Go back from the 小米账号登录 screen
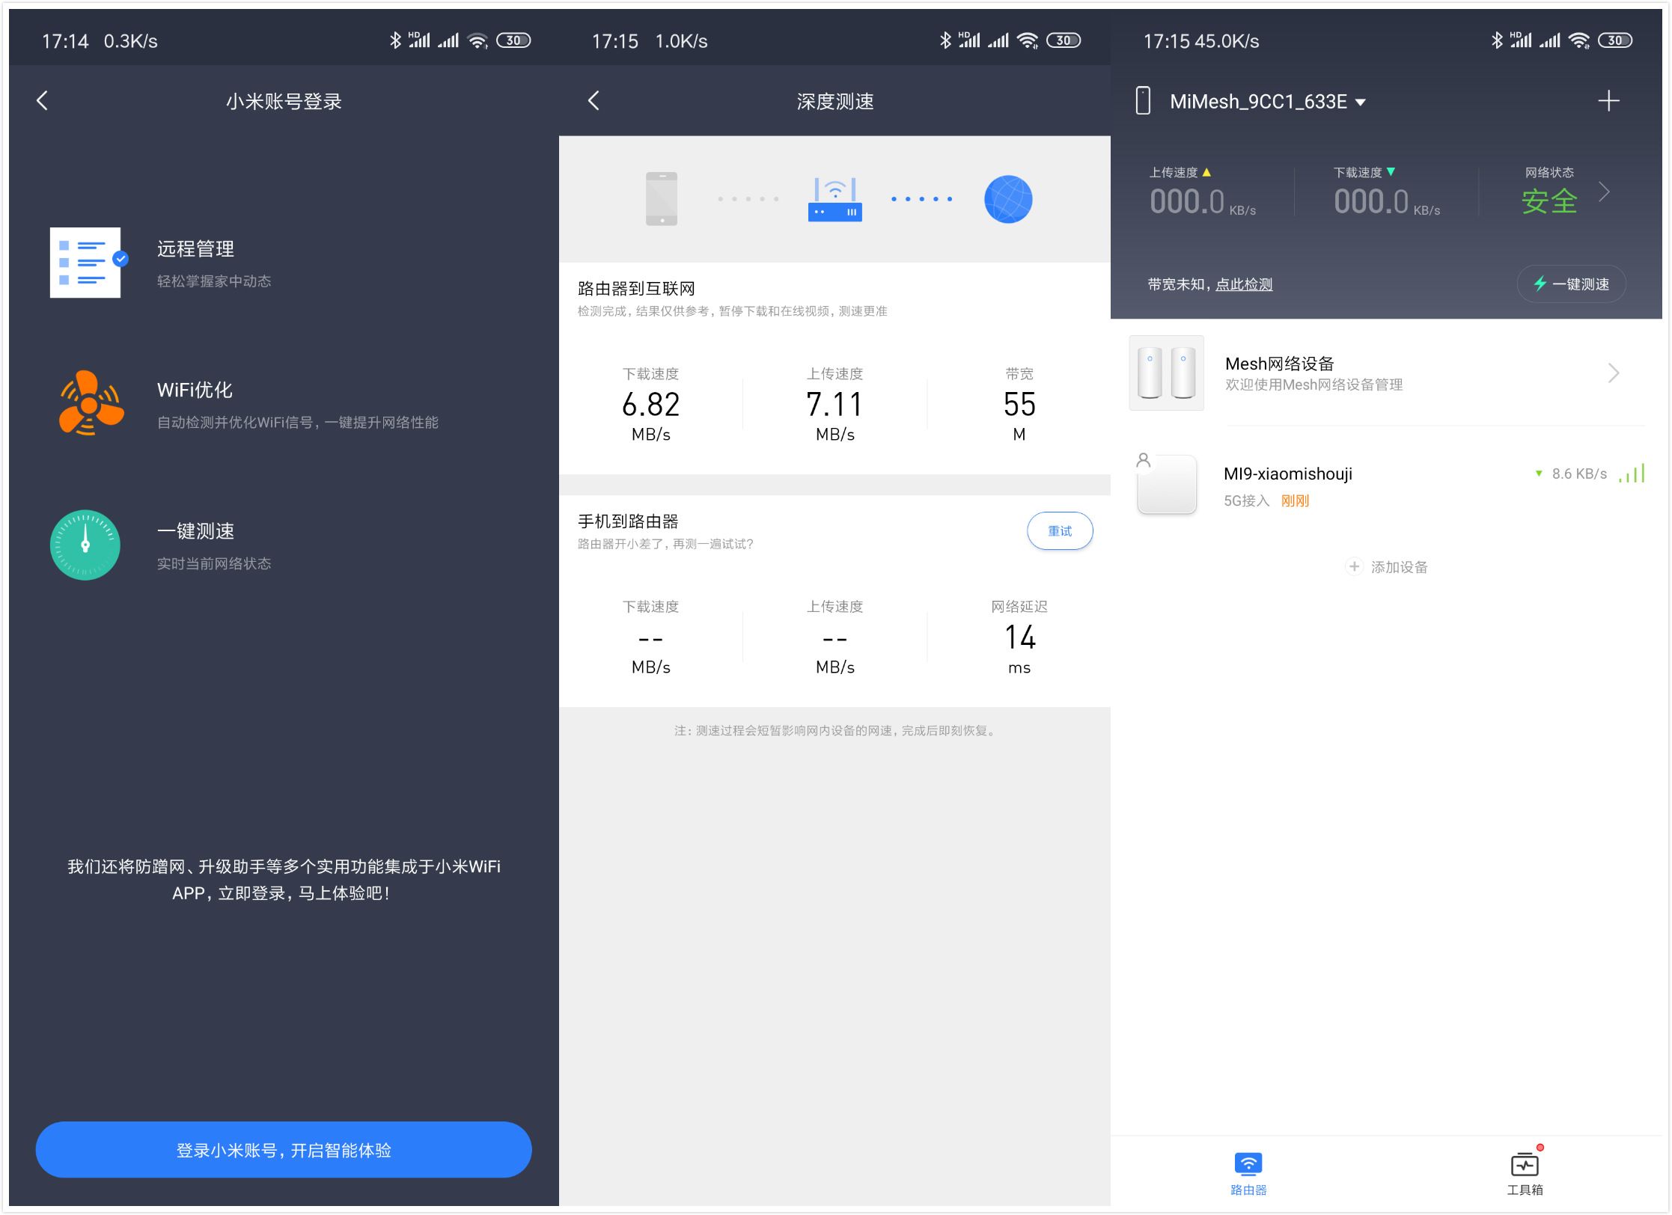 click(43, 101)
